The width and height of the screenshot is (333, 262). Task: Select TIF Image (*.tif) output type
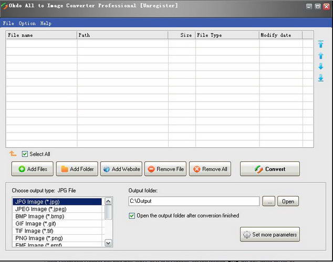(57, 231)
